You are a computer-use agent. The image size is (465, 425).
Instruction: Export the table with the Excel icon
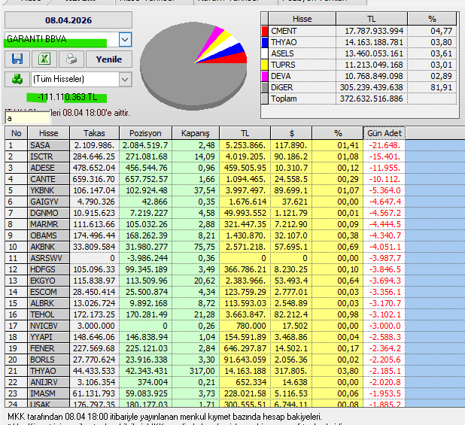click(44, 59)
